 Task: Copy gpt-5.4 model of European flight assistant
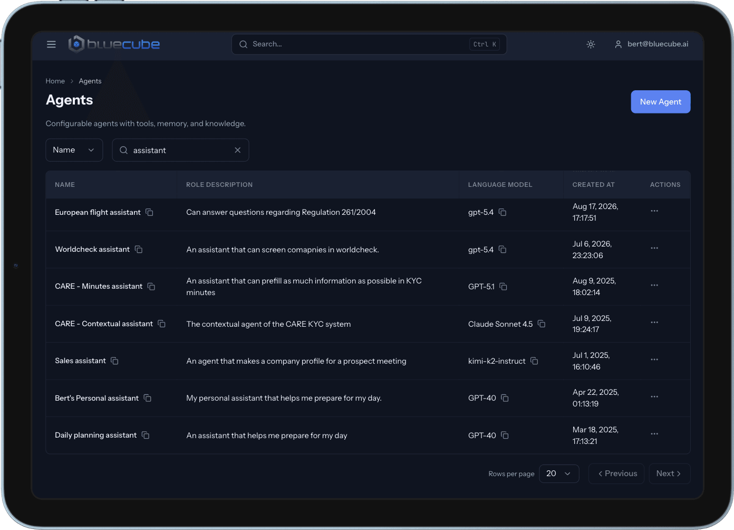(x=503, y=212)
